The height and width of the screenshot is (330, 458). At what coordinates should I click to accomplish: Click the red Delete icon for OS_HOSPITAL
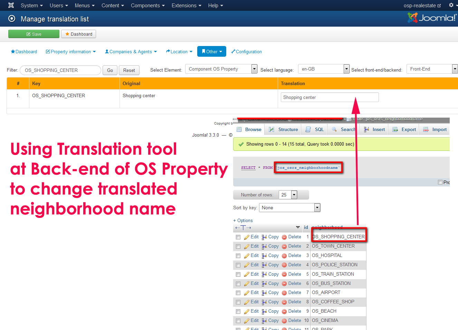[284, 256]
